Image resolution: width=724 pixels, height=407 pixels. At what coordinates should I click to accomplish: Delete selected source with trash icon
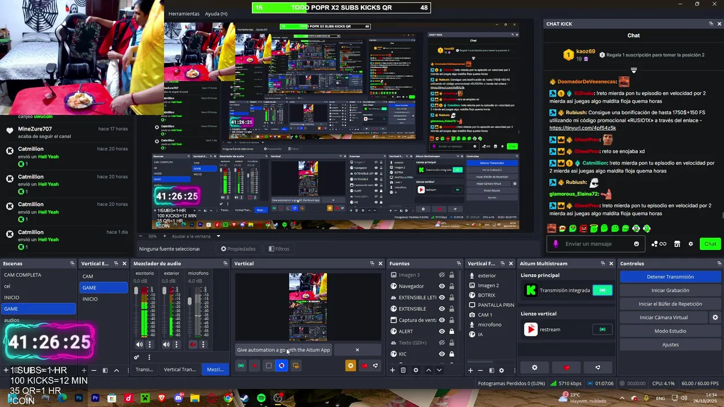pos(403,370)
